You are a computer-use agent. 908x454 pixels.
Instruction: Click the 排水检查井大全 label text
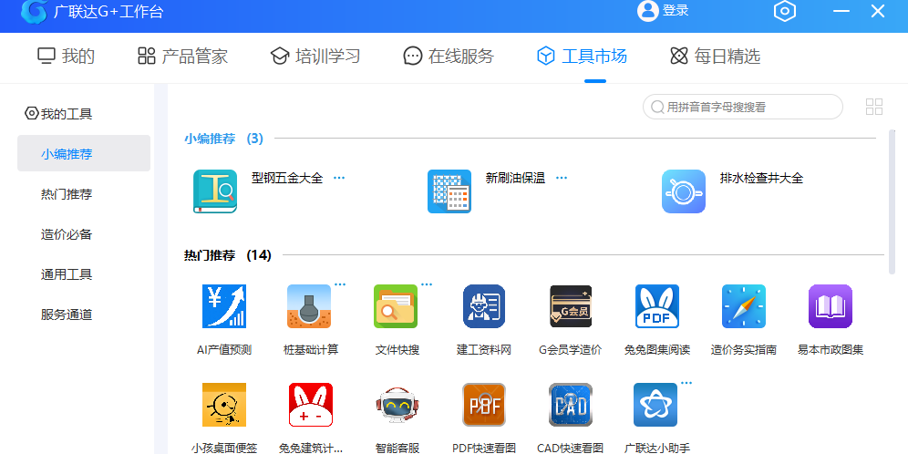click(x=761, y=178)
